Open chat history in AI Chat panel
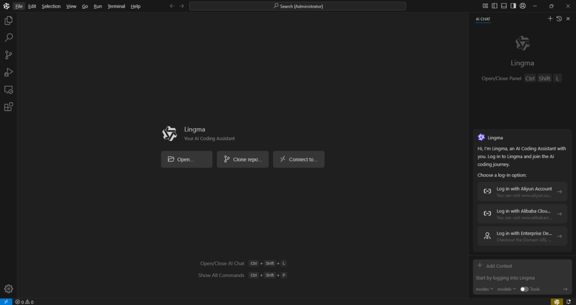576x305 pixels. click(x=559, y=19)
